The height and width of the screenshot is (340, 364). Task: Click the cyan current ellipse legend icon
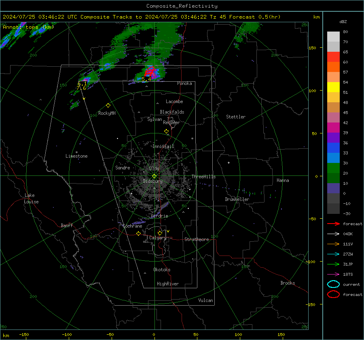(333, 284)
